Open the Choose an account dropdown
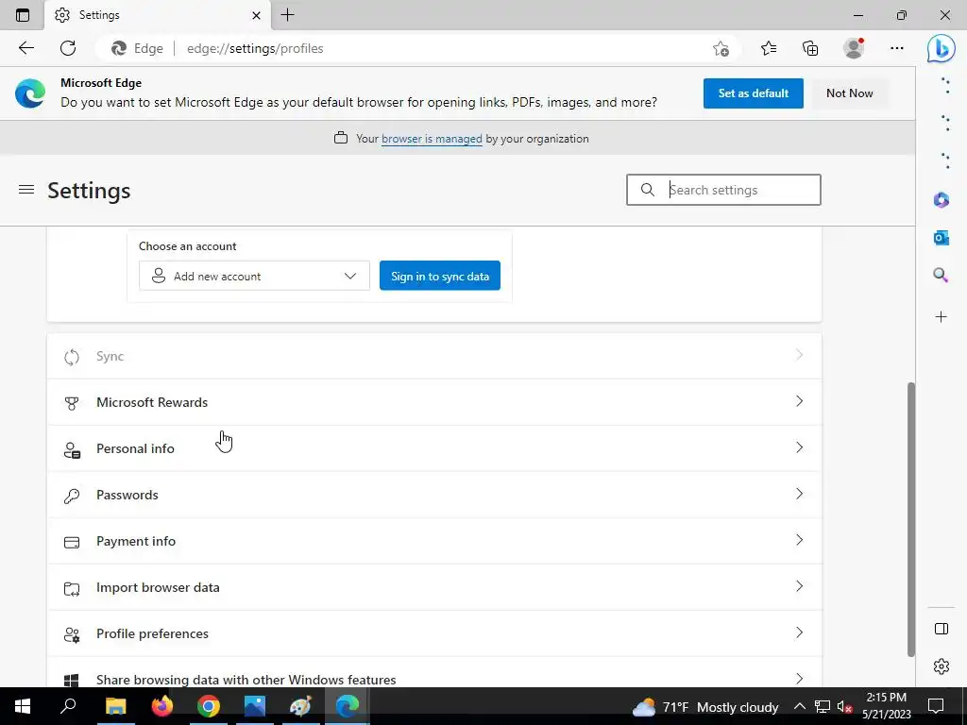 pos(254,277)
